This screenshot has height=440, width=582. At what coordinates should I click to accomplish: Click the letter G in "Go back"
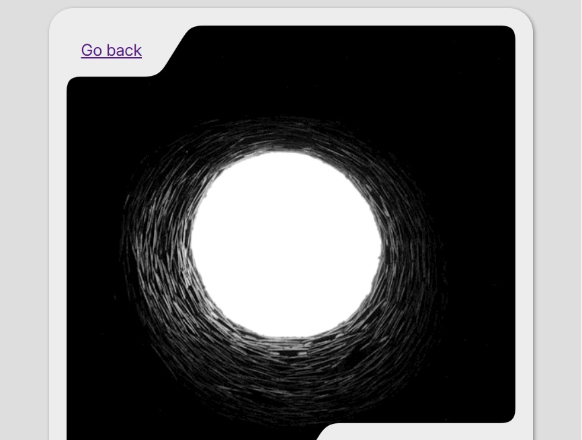tap(87, 50)
